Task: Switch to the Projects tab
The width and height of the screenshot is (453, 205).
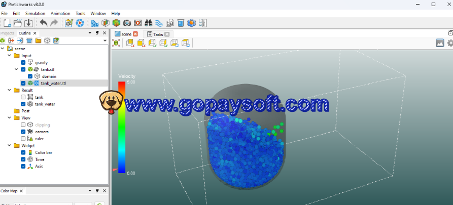Action: [x=7, y=33]
